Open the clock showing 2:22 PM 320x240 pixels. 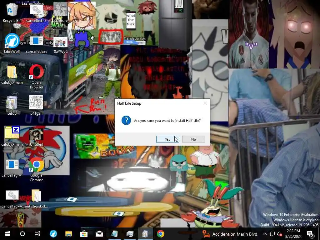pos(293,234)
